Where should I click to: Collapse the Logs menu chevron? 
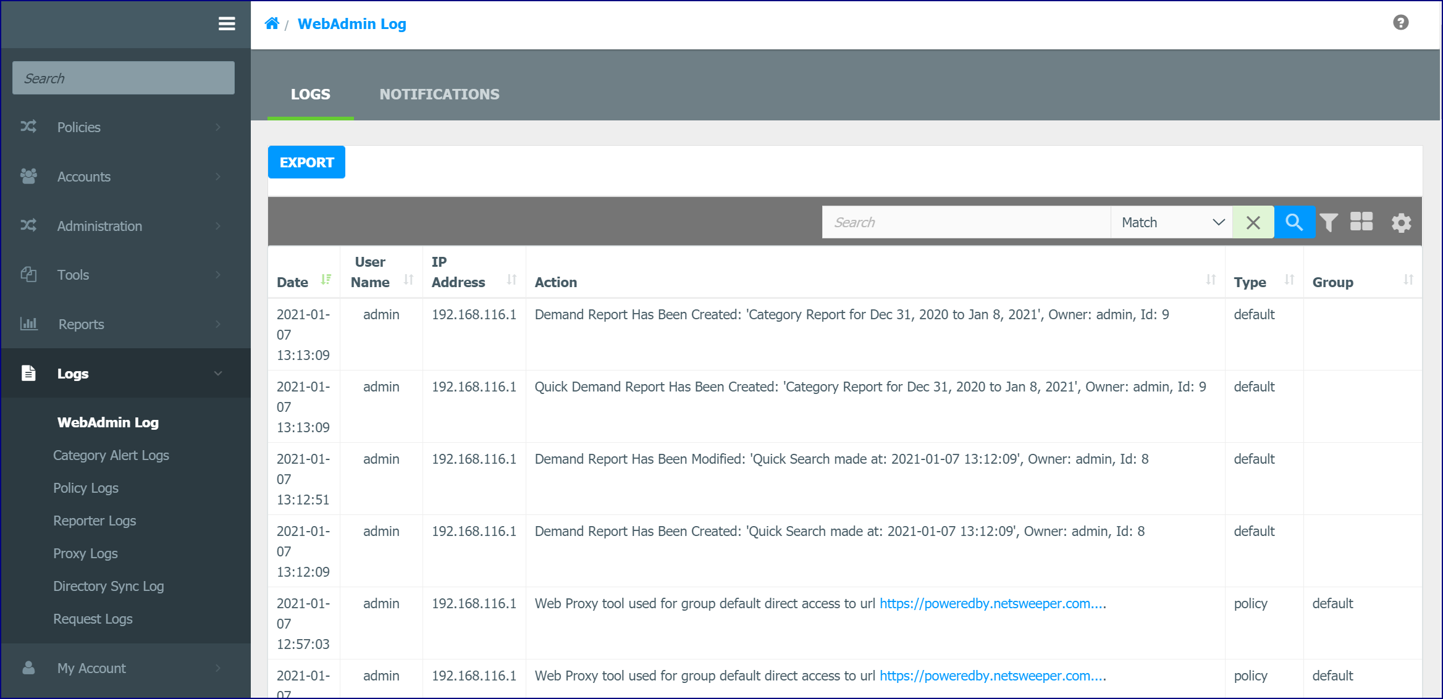[x=218, y=373]
